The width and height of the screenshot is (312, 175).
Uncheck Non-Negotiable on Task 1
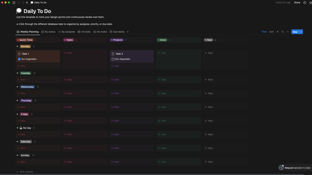[x=19, y=59]
